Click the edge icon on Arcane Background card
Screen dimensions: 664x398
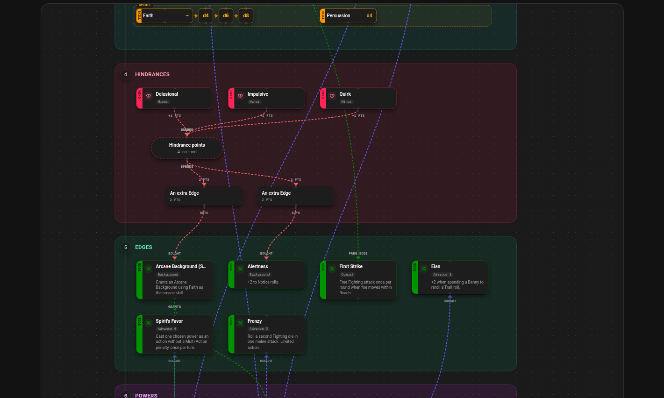click(x=149, y=269)
